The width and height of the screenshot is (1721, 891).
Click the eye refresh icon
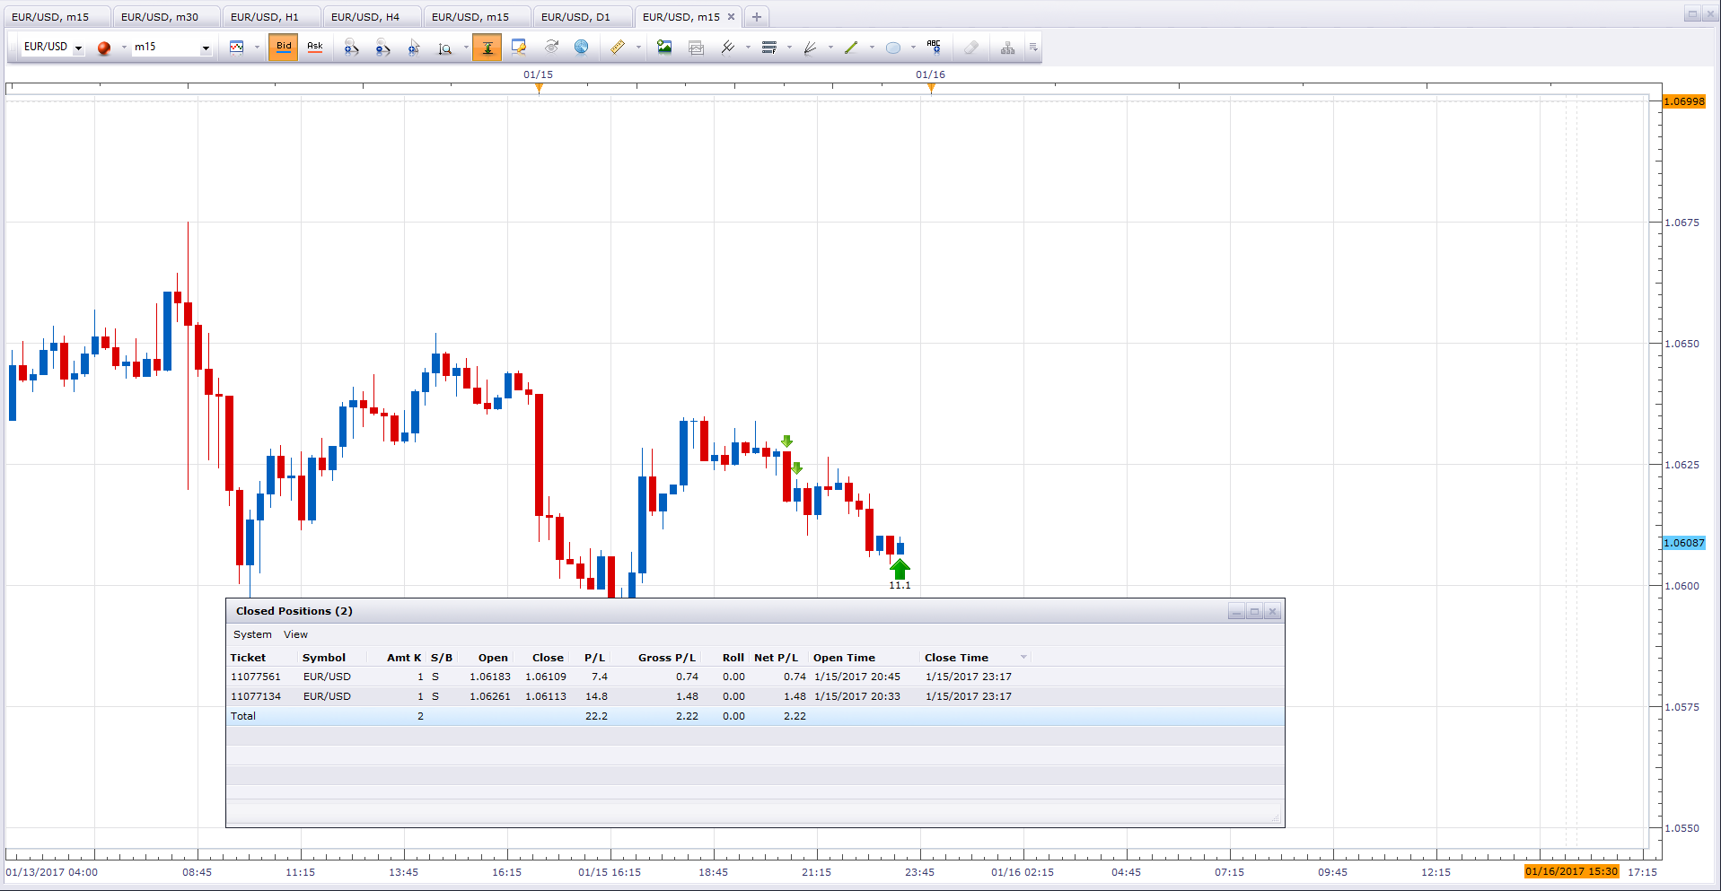[x=551, y=48]
